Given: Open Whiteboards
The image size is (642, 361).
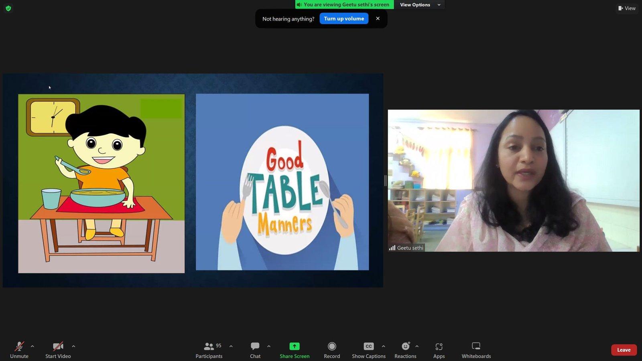Looking at the screenshot, I should point(476,350).
